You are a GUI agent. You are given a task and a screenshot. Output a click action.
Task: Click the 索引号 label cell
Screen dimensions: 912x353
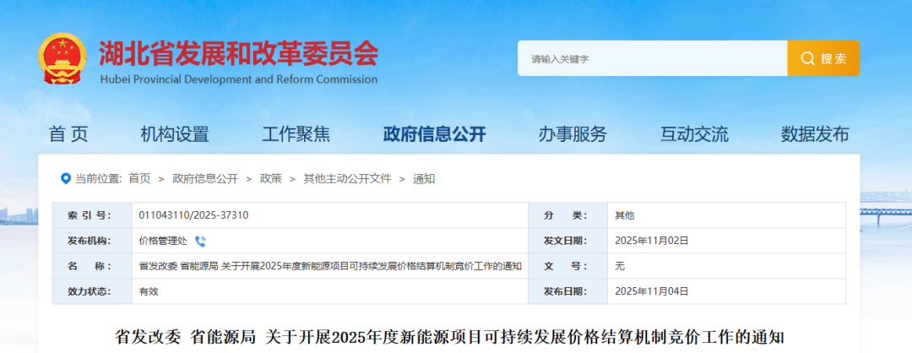click(92, 215)
